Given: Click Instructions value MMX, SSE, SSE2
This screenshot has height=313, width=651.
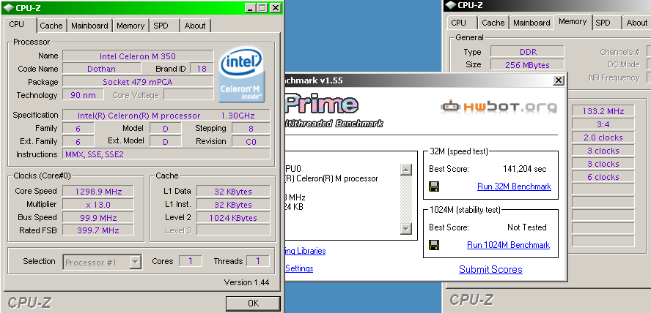Looking at the screenshot, I should coord(166,154).
